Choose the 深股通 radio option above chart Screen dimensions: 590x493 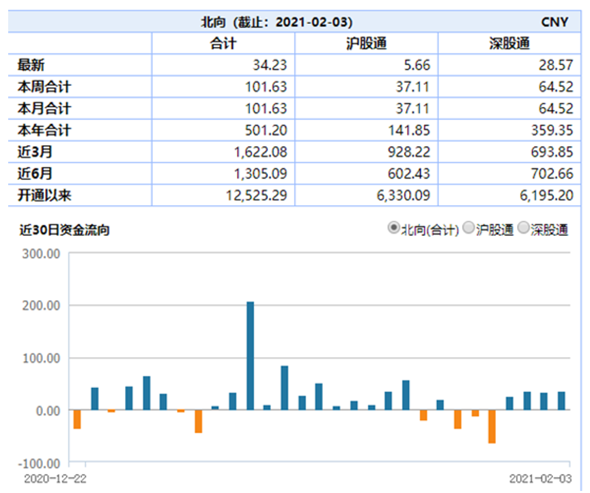524,228
